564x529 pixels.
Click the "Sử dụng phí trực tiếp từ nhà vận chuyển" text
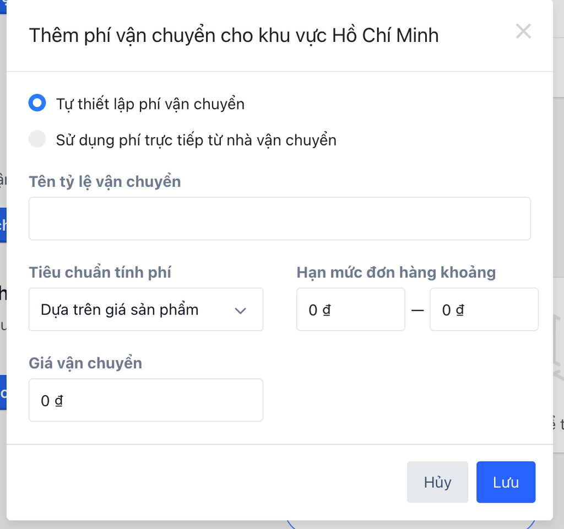(x=196, y=140)
